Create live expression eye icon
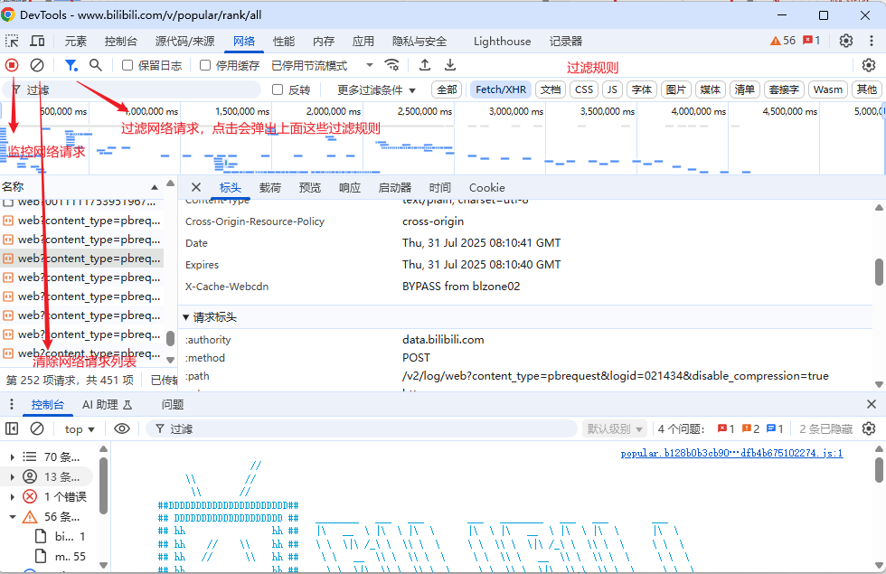The image size is (886, 574). (122, 428)
